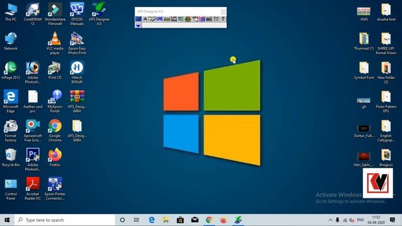Viewport: 402px width, 226px height.
Task: Open the 'Bhojpuri' folder
Action: click(386, 158)
